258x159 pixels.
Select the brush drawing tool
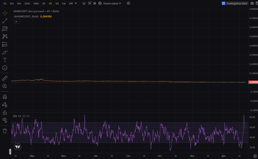click(x=5, y=52)
